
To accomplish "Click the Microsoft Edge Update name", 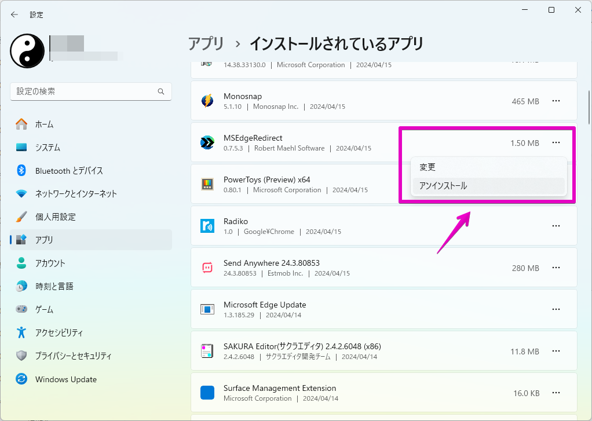I will coord(265,305).
